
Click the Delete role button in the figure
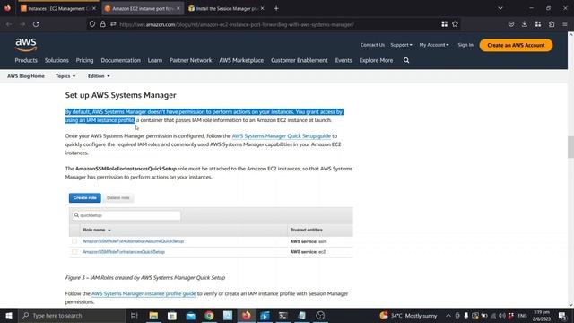coord(117,197)
